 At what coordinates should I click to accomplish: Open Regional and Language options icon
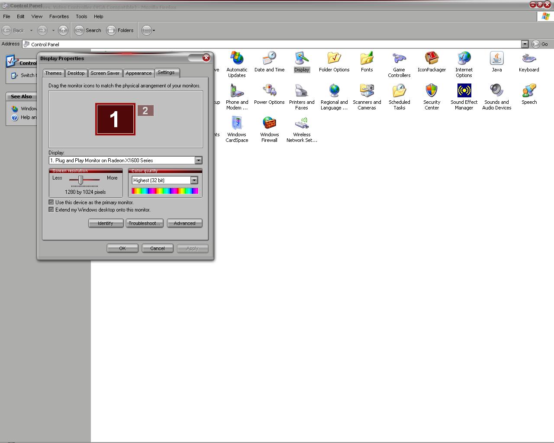coord(334,96)
